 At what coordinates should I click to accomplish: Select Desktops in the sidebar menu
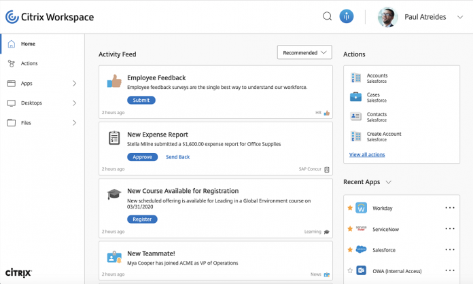click(x=31, y=103)
